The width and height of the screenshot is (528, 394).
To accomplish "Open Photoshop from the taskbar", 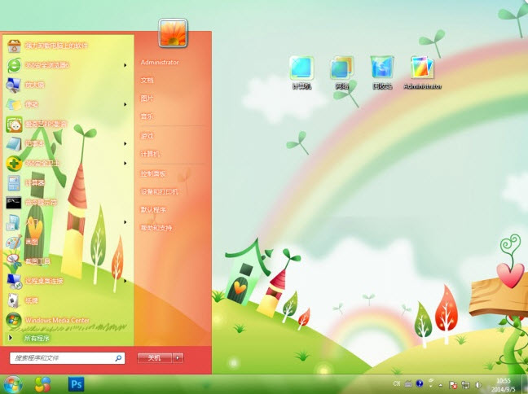I will tap(77, 383).
